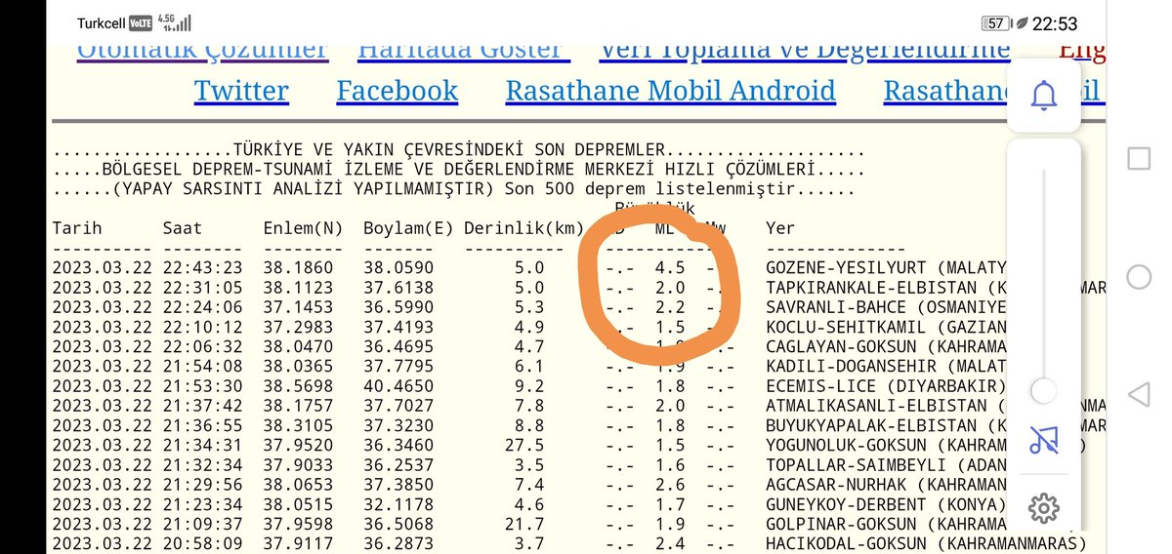
Task: Tap battery indicator showing 57
Action: click(996, 23)
